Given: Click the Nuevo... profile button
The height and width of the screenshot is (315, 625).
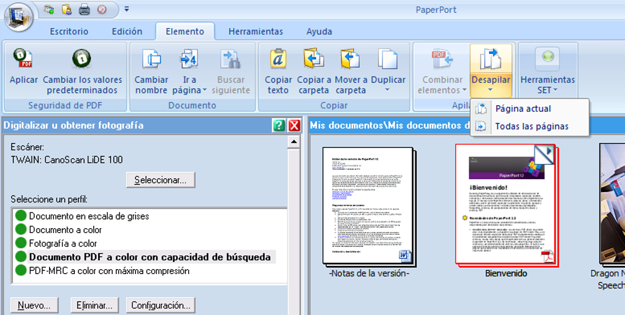Looking at the screenshot, I should tap(34, 305).
